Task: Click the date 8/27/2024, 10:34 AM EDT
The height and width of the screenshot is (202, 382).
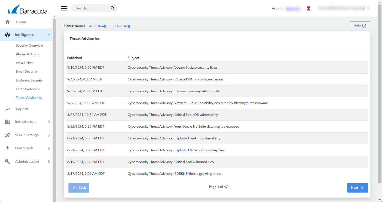Action: coord(87,115)
